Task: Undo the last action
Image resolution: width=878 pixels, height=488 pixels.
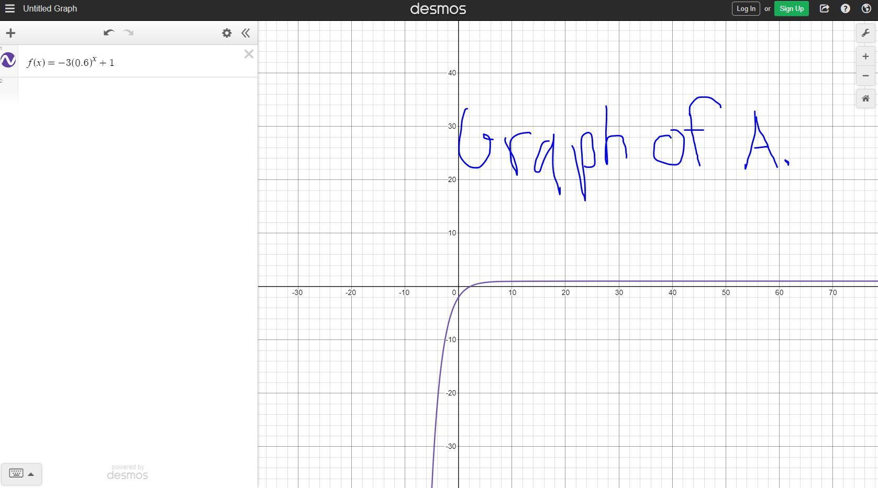Action: (109, 33)
